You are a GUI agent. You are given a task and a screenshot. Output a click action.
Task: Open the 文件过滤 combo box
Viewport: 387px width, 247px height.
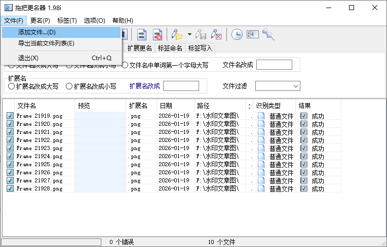[x=278, y=86]
